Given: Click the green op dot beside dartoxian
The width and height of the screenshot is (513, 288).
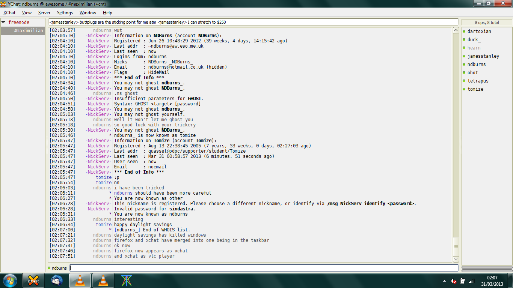Looking at the screenshot, I should click(x=464, y=31).
